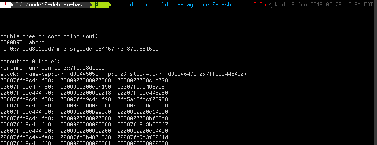Click the value 0fc5a43fccf02900 in dump
The width and height of the screenshot is (377, 145).
143,99
